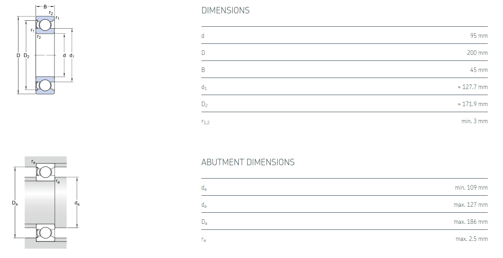Click the bearing cross-section dimensions diagram
The height and width of the screenshot is (258, 503).
pos(45,55)
